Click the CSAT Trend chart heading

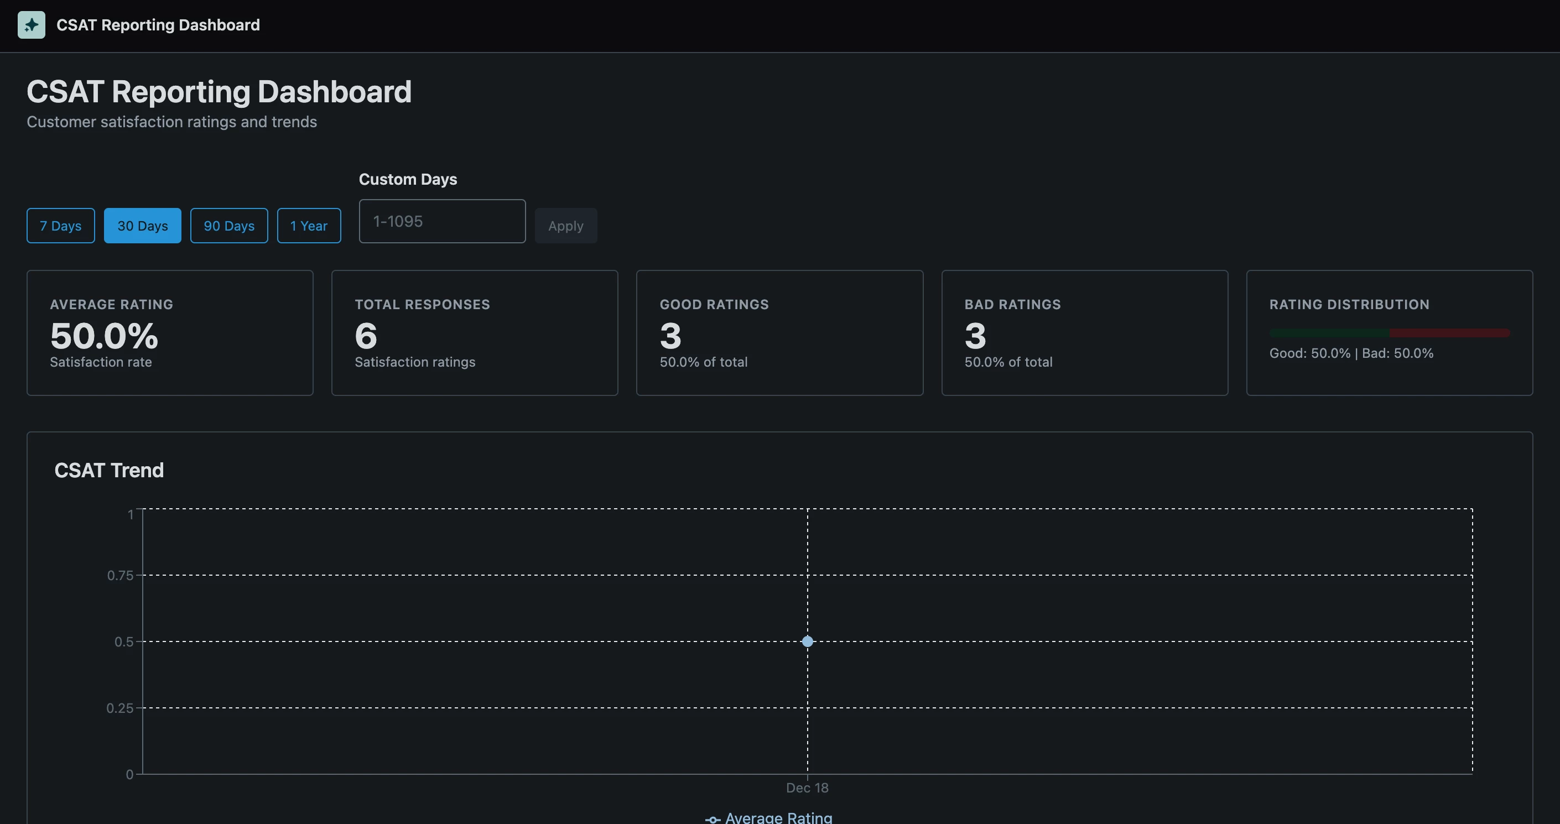[109, 471]
